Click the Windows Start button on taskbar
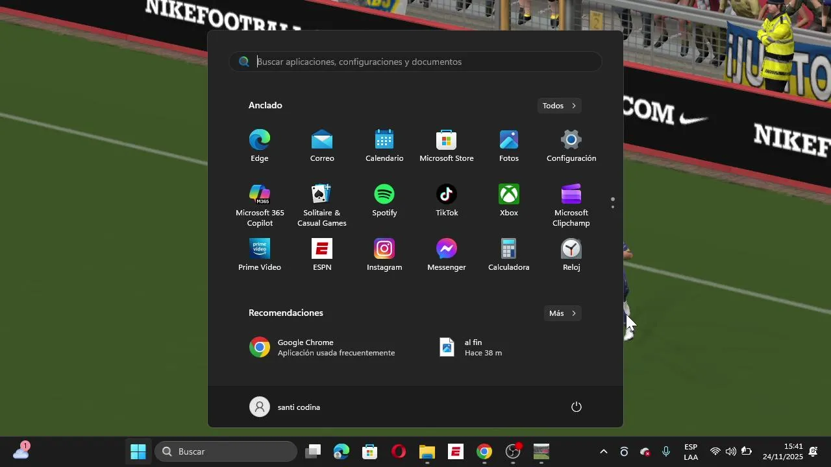Viewport: 831px width, 467px height. tap(138, 451)
